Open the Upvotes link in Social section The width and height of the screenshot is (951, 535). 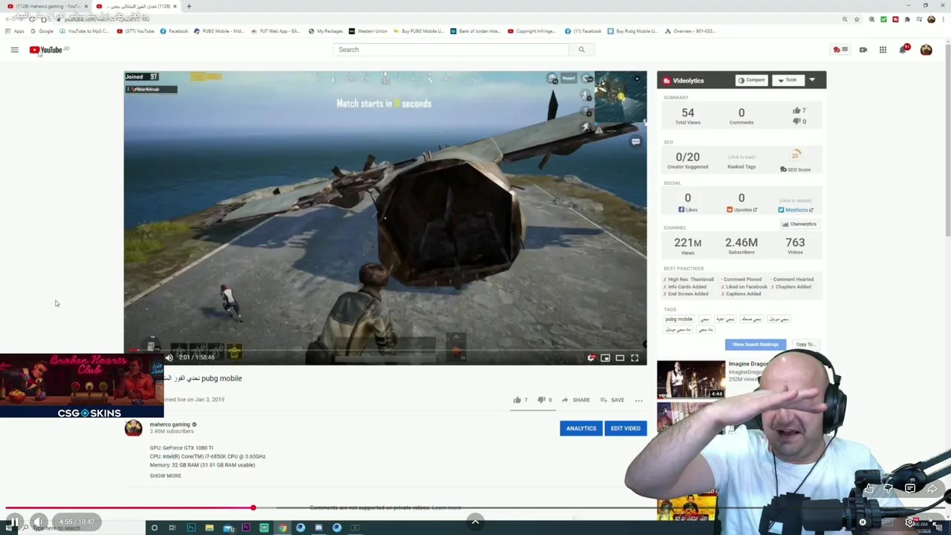[x=741, y=210]
